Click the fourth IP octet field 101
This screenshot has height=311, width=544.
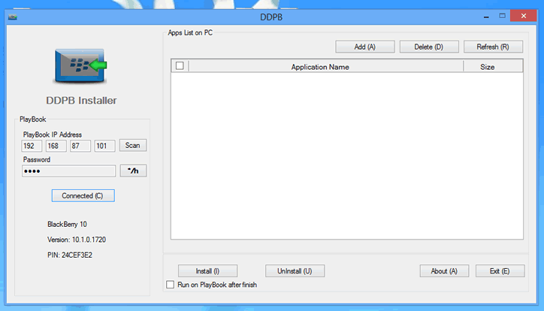point(104,146)
